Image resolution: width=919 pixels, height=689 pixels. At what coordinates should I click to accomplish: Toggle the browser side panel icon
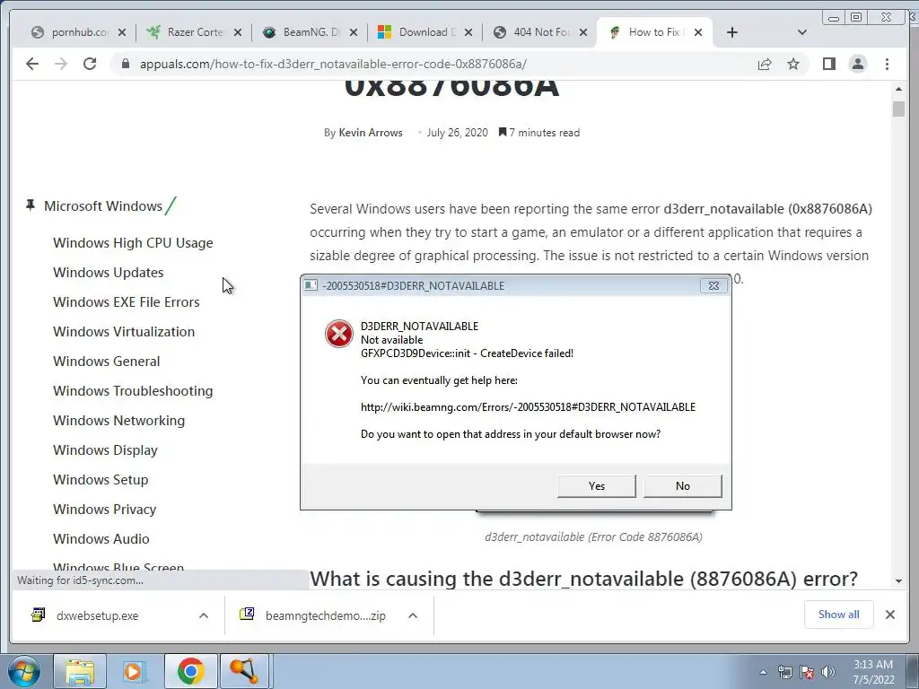828,64
